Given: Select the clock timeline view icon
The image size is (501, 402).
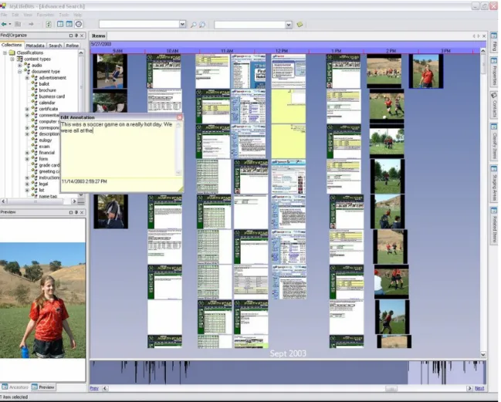Looking at the screenshot, I should [79, 24].
